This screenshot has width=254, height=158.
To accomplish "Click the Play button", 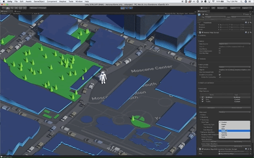I will coord(123,8).
